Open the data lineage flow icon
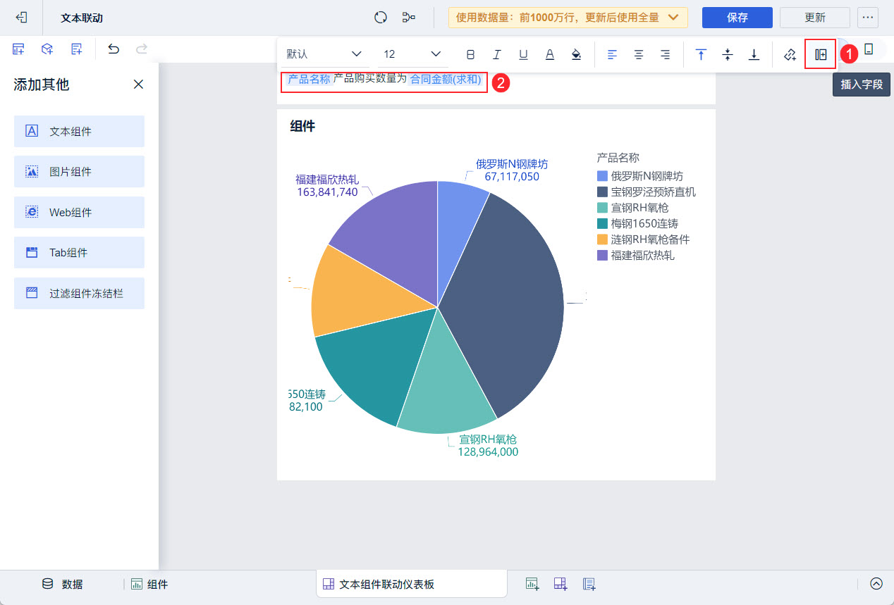This screenshot has height=605, width=894. click(408, 18)
